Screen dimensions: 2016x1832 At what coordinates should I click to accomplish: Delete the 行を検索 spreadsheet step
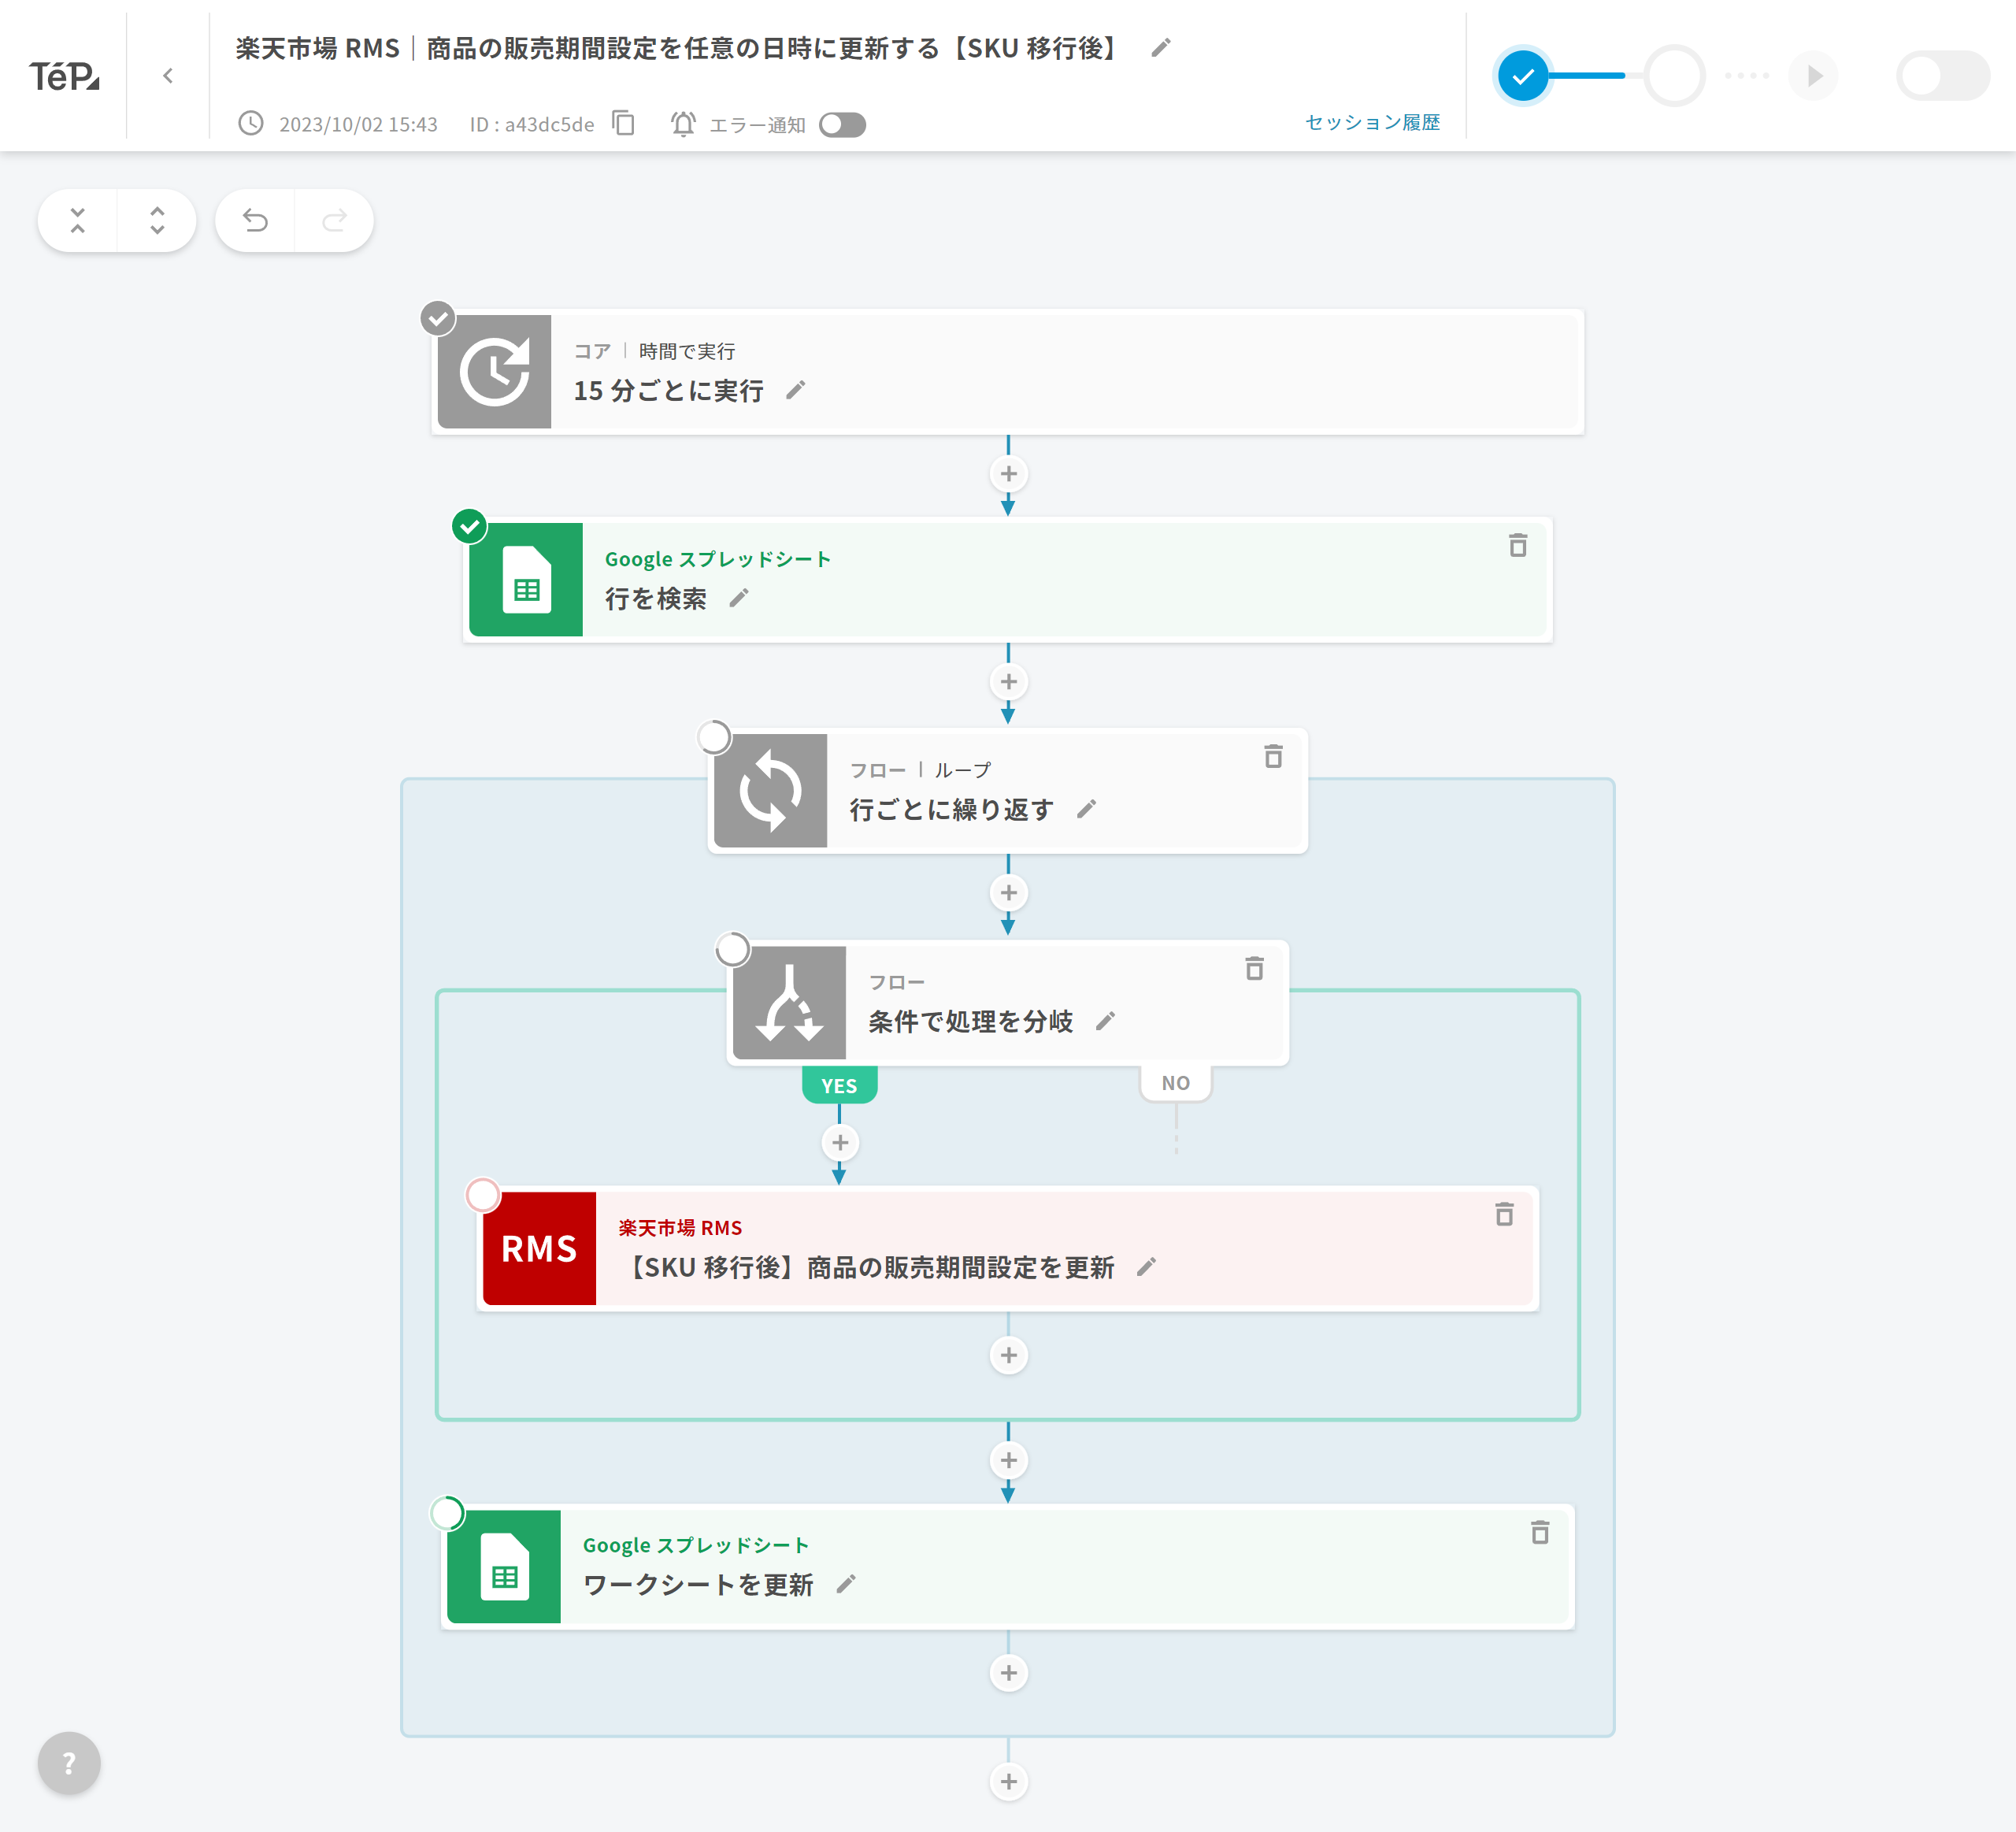pos(1517,545)
